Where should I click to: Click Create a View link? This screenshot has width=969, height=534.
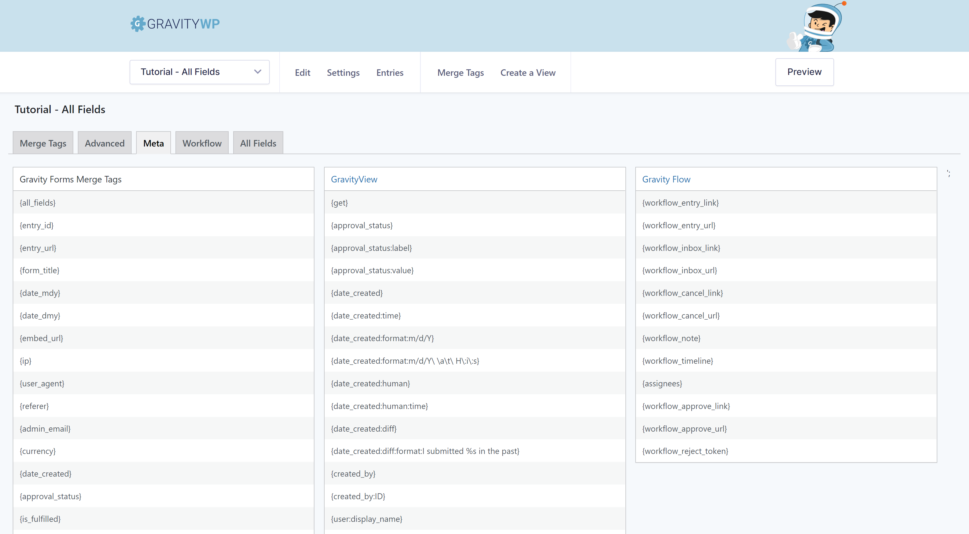[528, 73]
